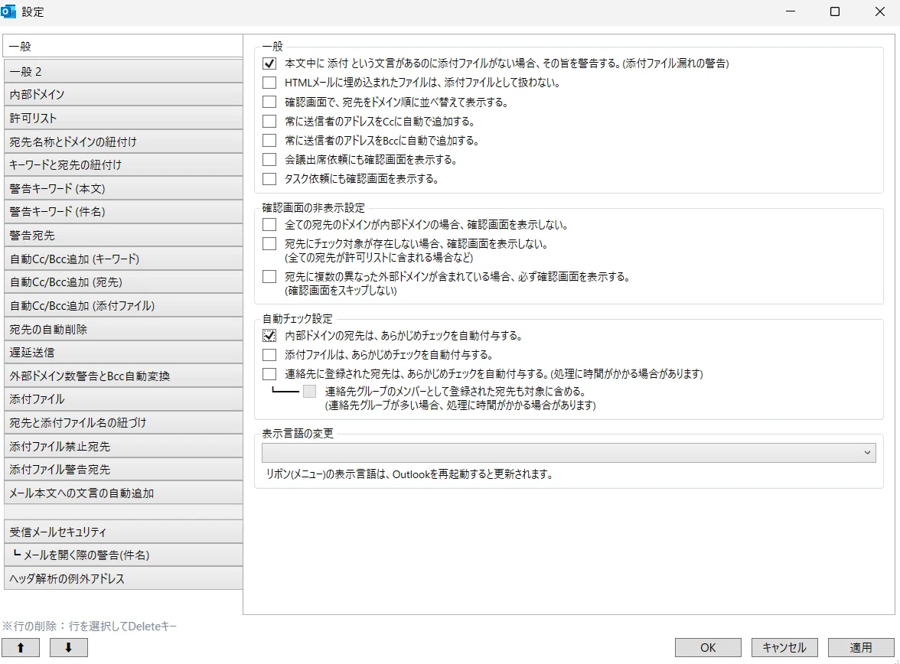Click the 適用 button

(x=860, y=647)
